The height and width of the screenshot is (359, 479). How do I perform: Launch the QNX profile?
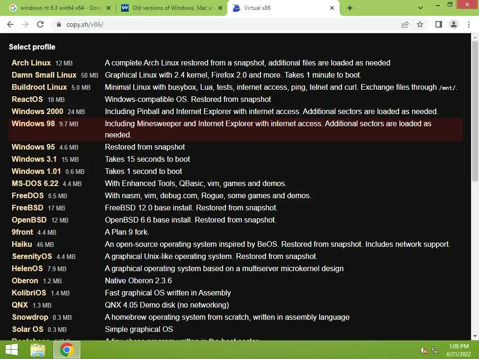[20, 305]
